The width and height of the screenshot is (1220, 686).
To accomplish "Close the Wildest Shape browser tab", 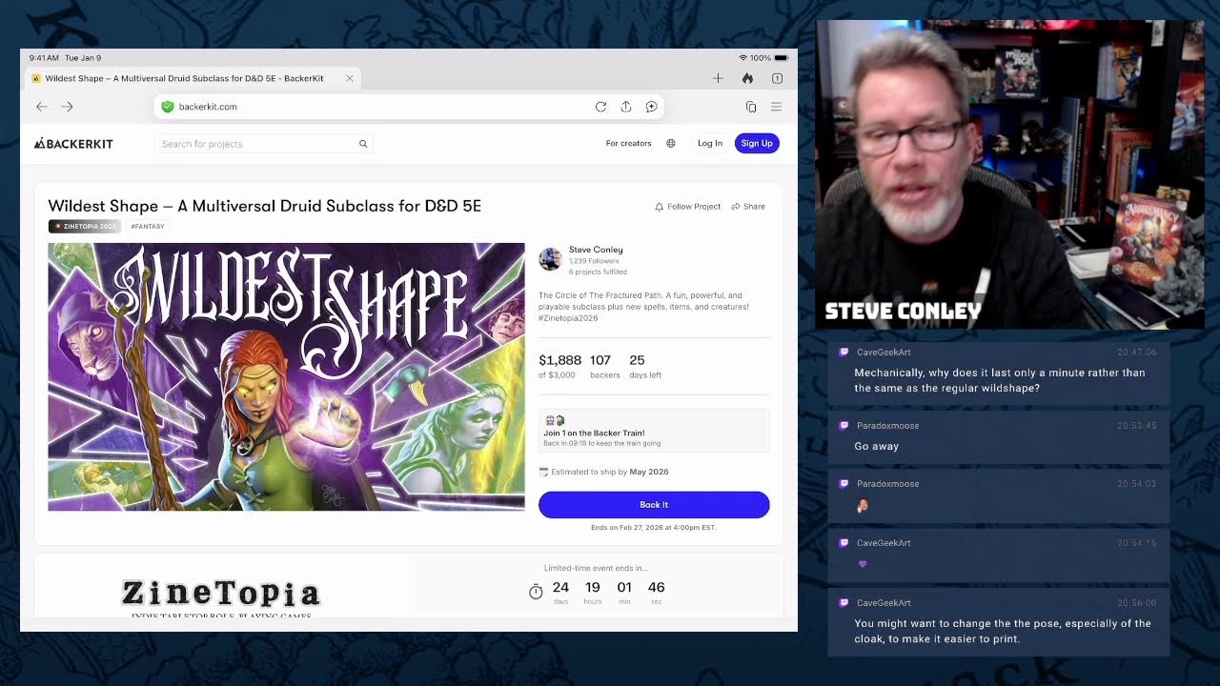I will coord(350,78).
